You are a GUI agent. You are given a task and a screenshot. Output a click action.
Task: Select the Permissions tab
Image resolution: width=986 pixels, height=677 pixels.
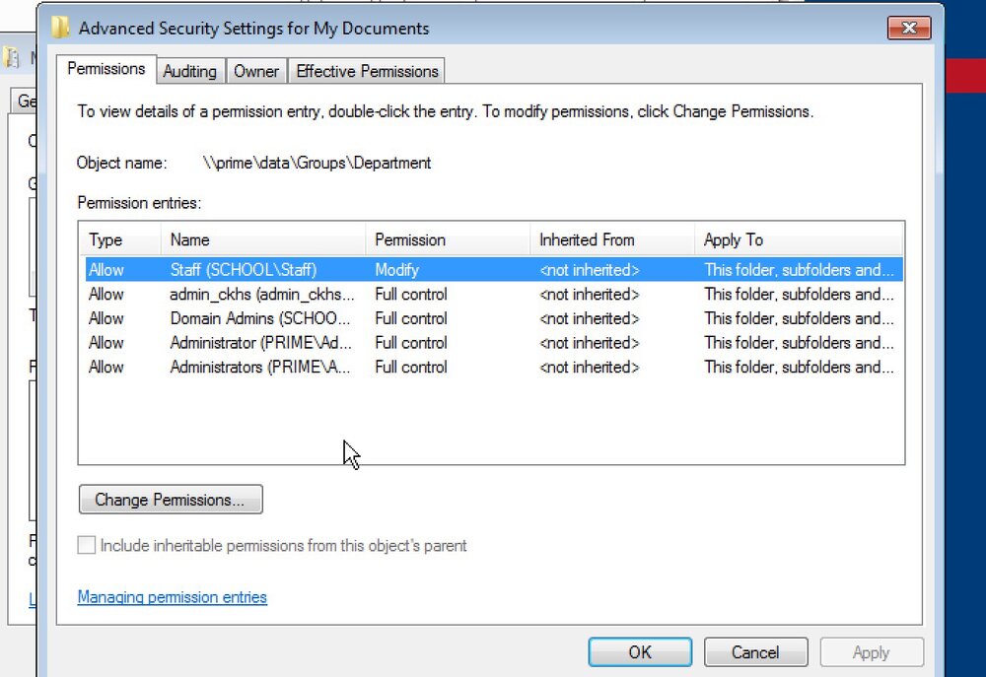click(106, 69)
